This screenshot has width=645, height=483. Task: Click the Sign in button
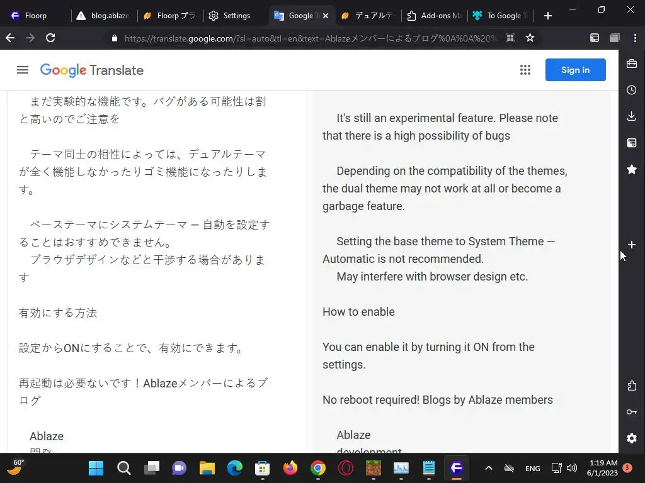(x=575, y=70)
